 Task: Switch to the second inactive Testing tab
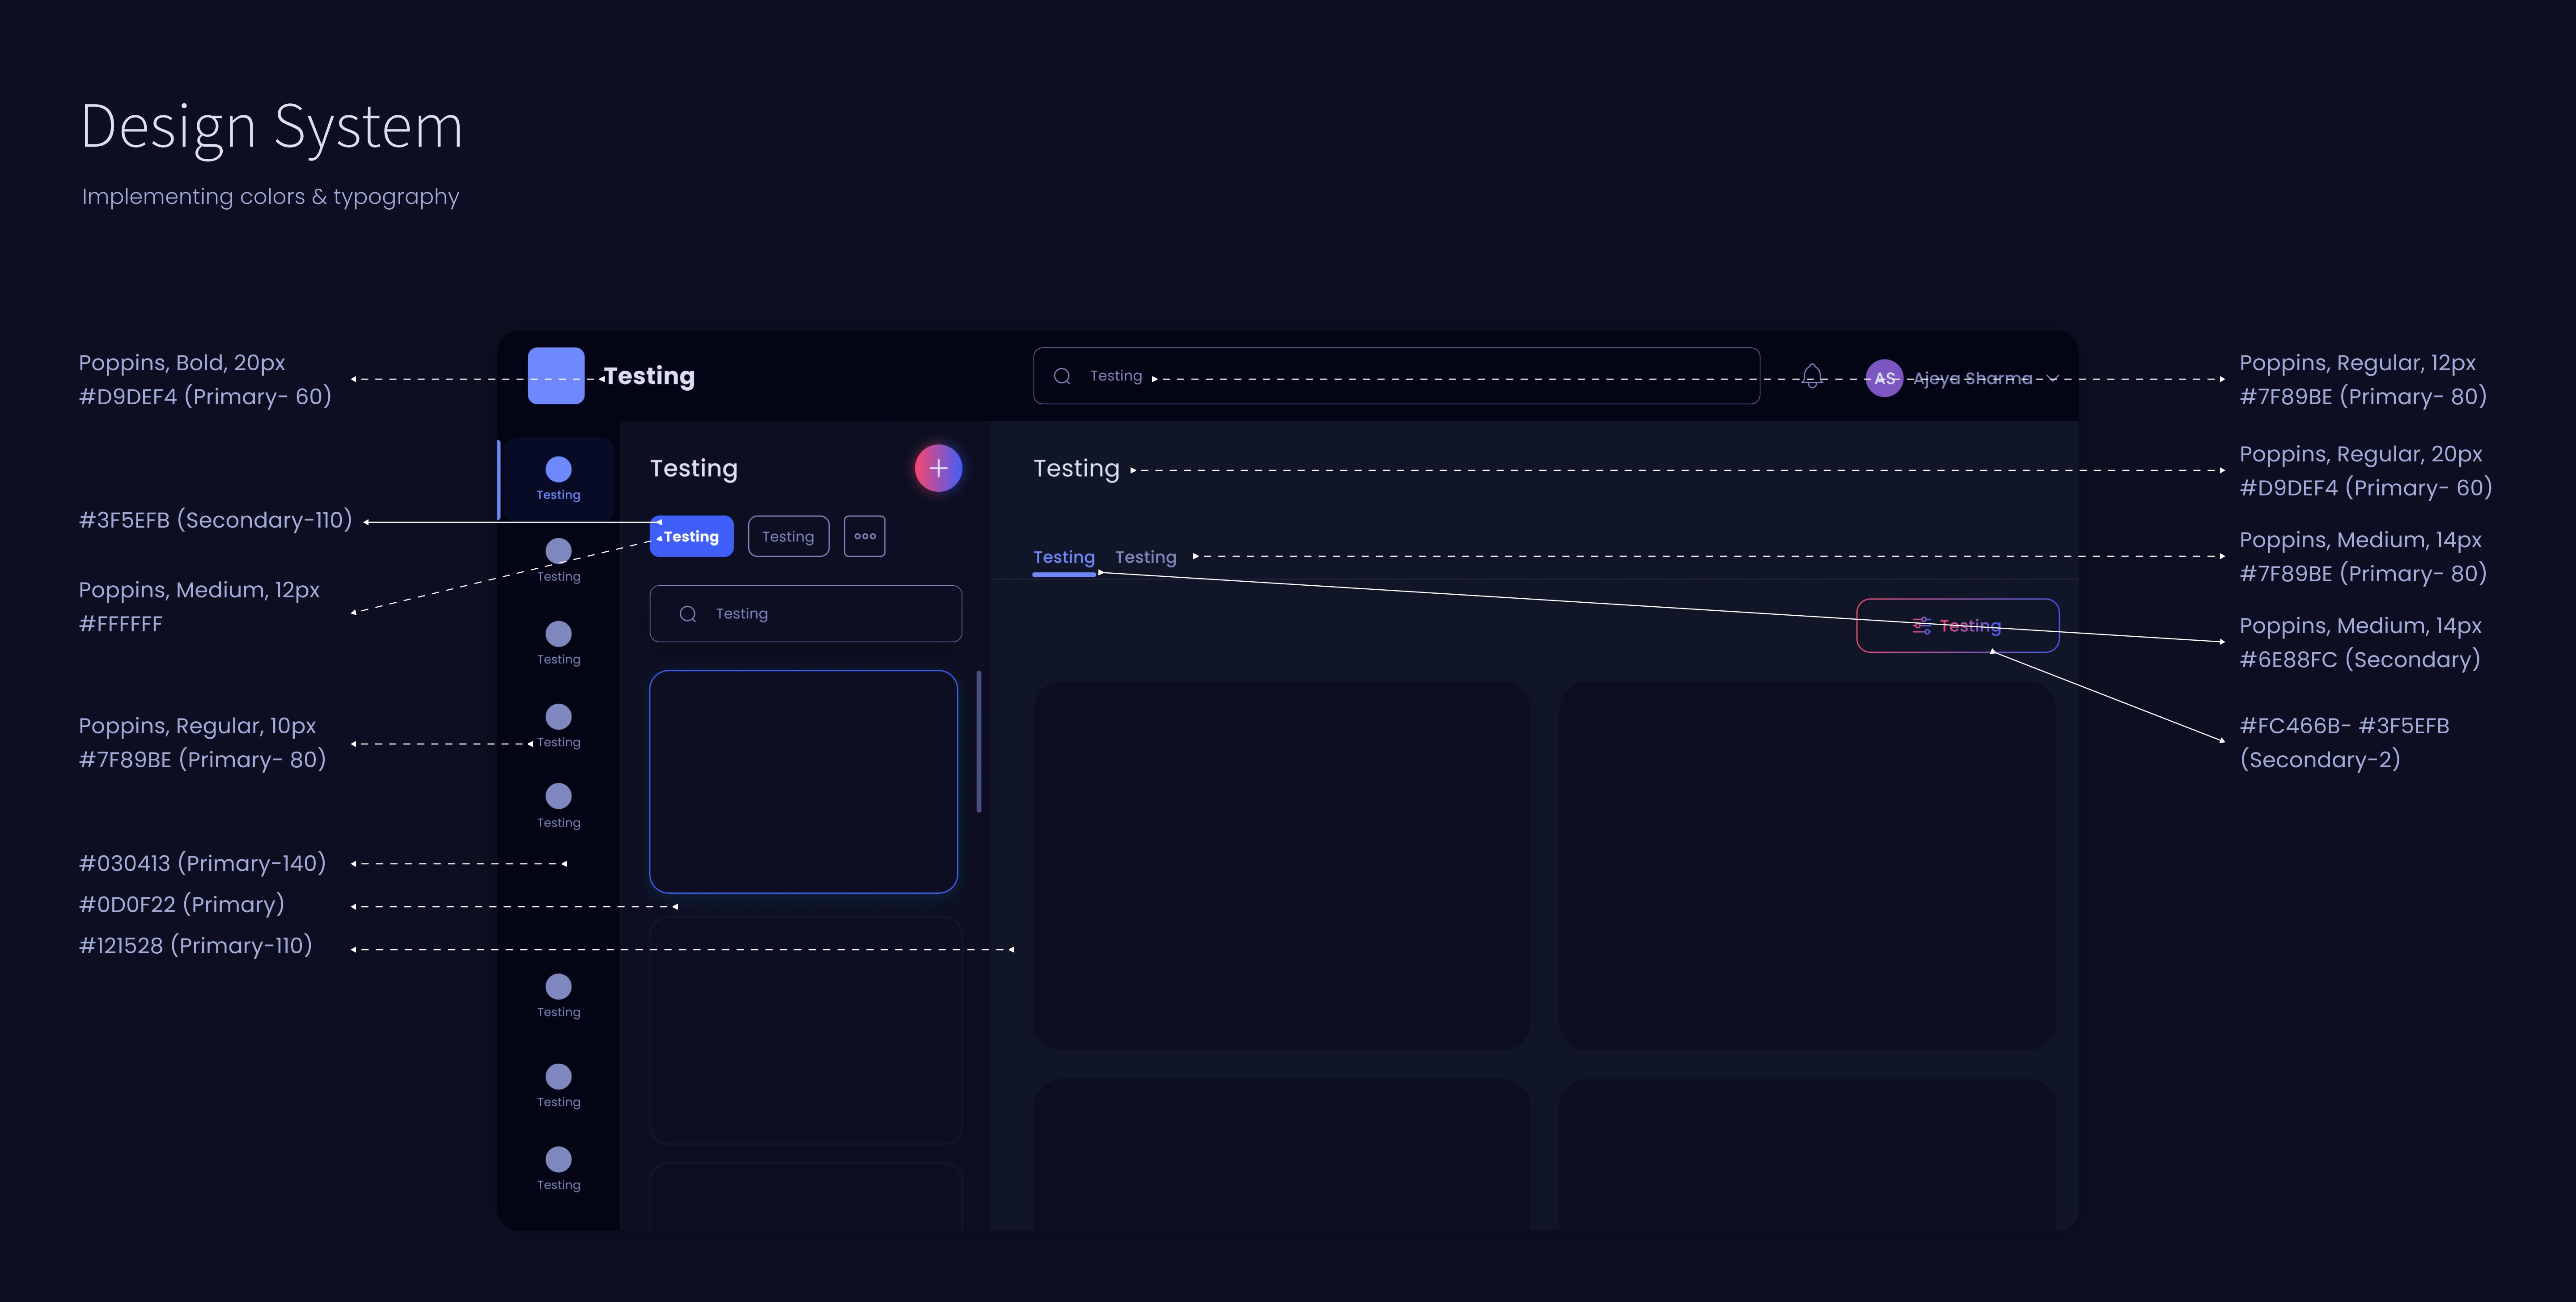[x=1146, y=558]
